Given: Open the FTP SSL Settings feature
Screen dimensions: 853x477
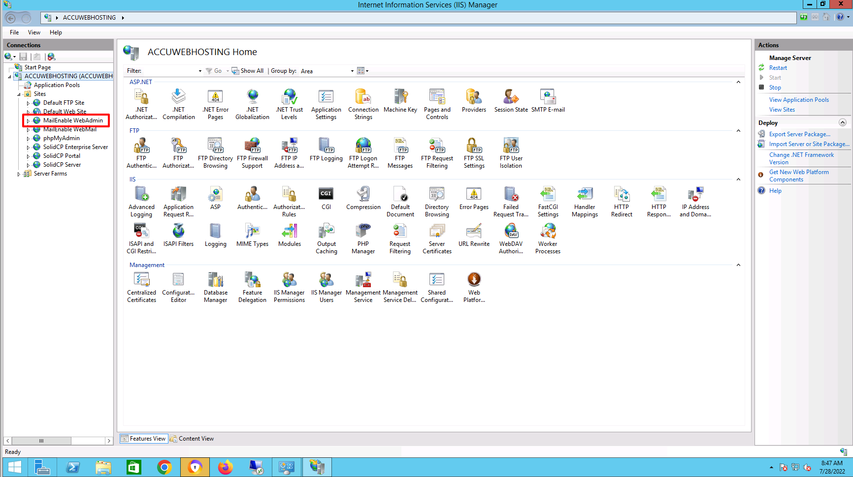Looking at the screenshot, I should 474,152.
